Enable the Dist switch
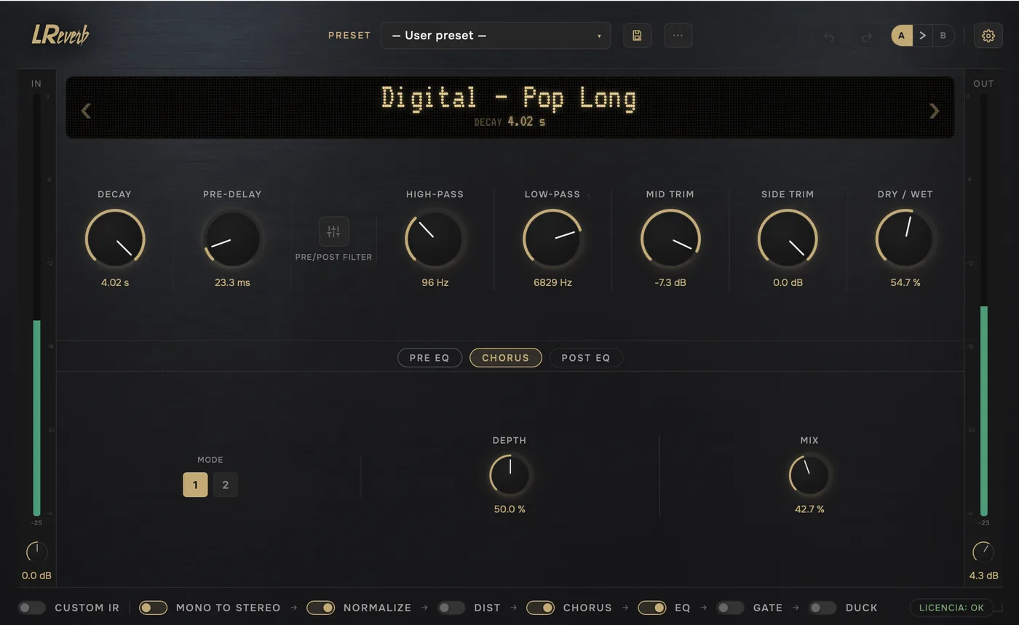This screenshot has width=1019, height=625. [451, 608]
